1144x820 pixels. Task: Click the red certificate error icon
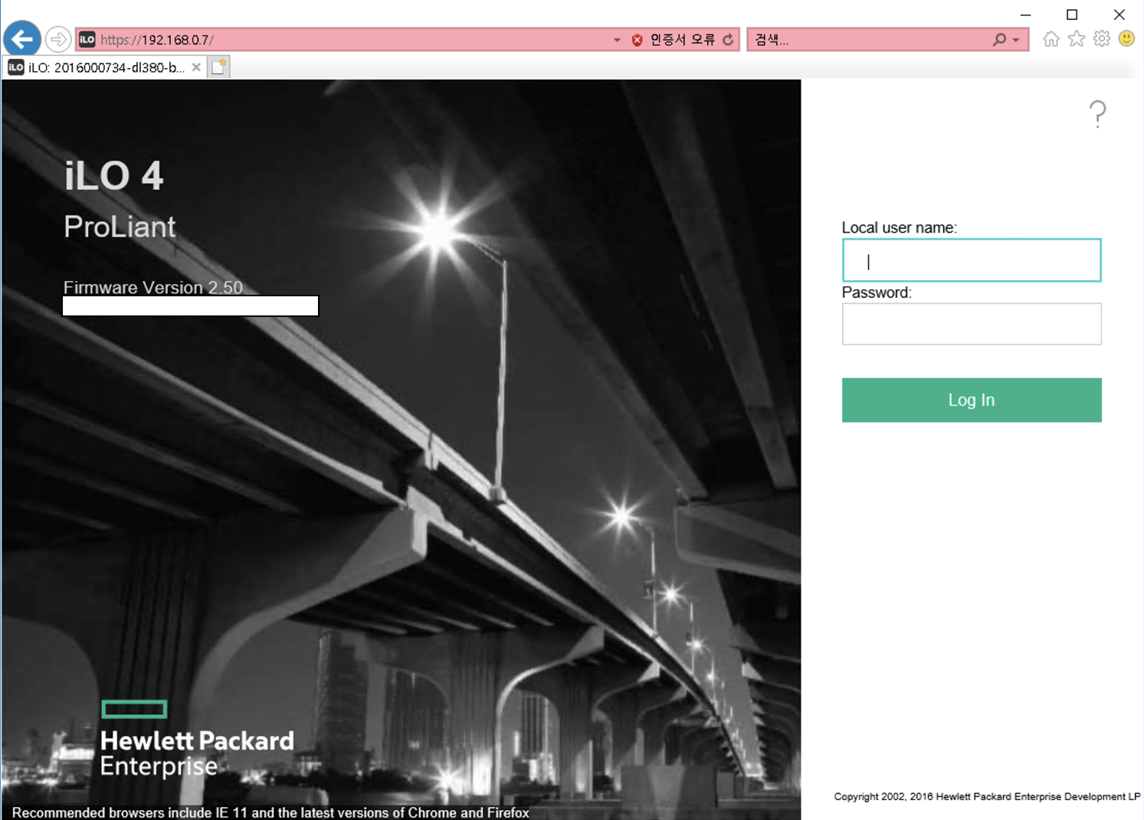click(638, 40)
